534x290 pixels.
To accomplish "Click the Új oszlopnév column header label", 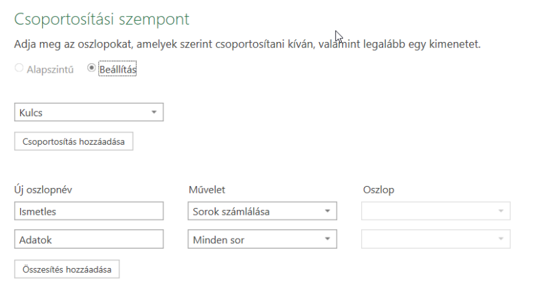I will click(43, 190).
